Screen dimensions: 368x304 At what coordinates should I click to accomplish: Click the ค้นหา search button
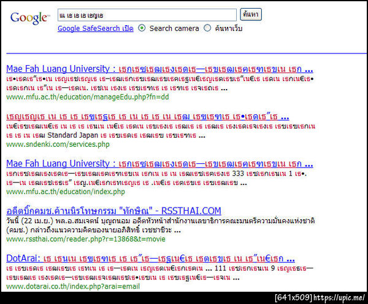point(251,15)
